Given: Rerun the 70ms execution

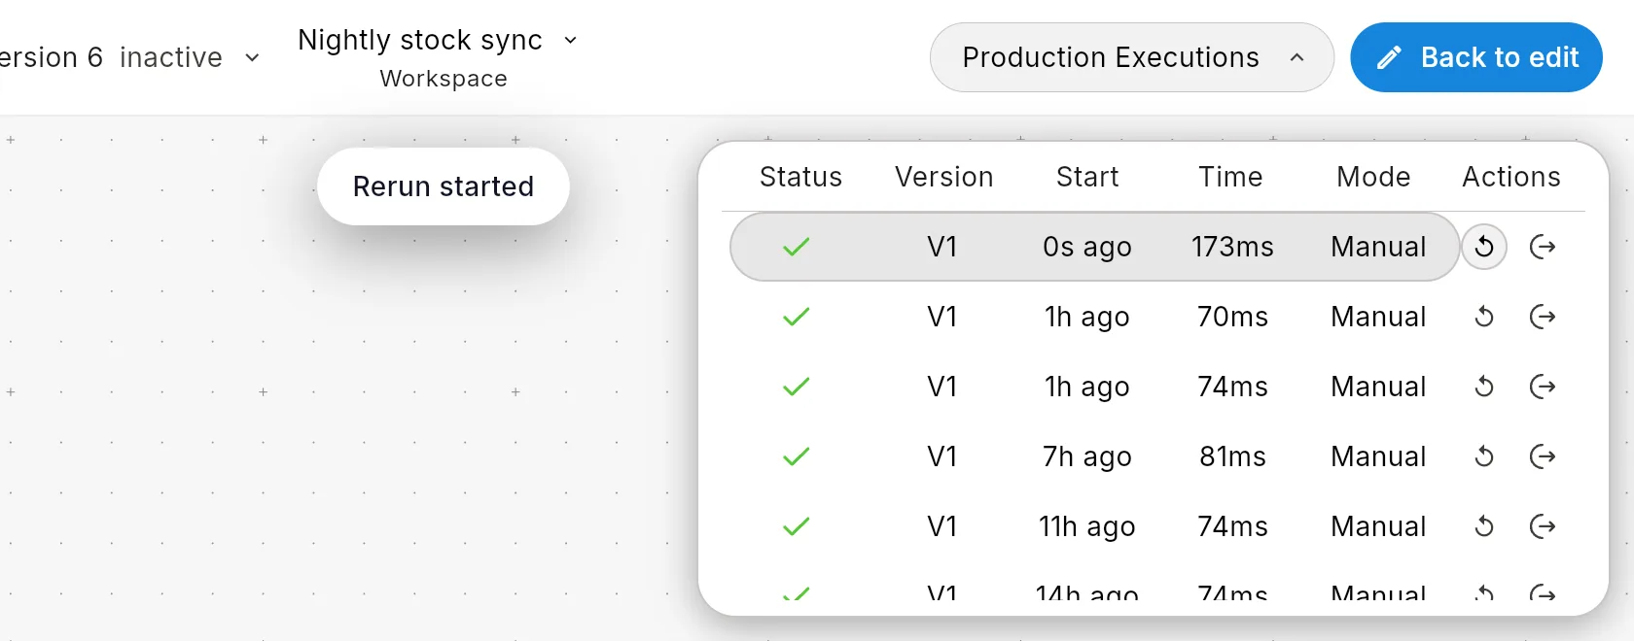Looking at the screenshot, I should (x=1484, y=317).
